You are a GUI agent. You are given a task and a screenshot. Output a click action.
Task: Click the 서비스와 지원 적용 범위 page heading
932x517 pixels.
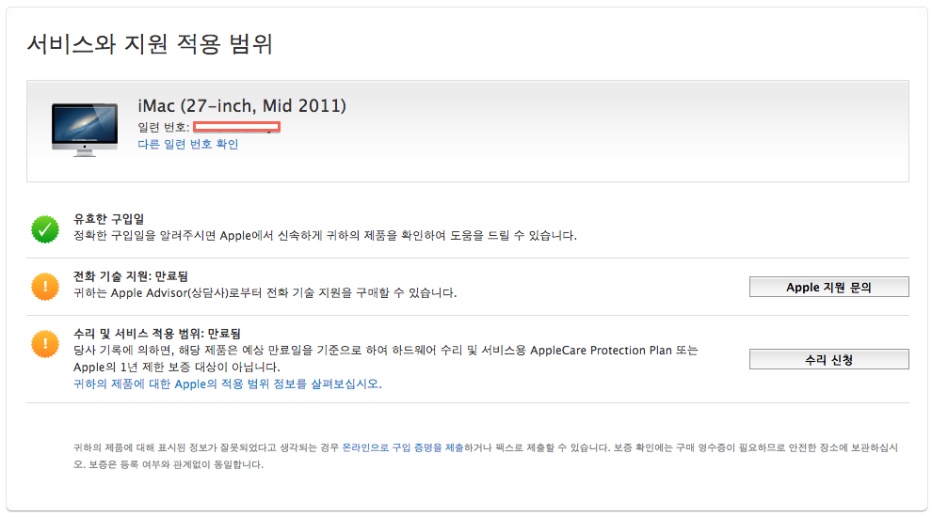[x=150, y=43]
